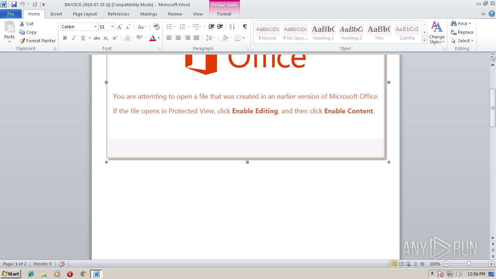Click the Replace button
This screenshot has height=279, width=496.
pyautogui.click(x=462, y=32)
